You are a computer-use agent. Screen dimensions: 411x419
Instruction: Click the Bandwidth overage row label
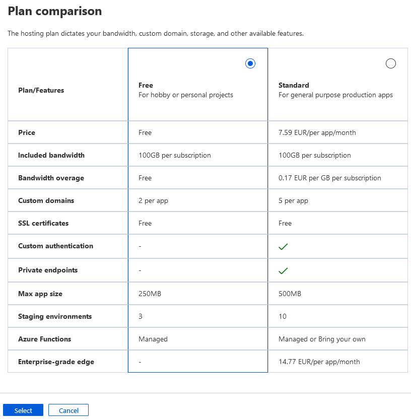[x=51, y=178]
